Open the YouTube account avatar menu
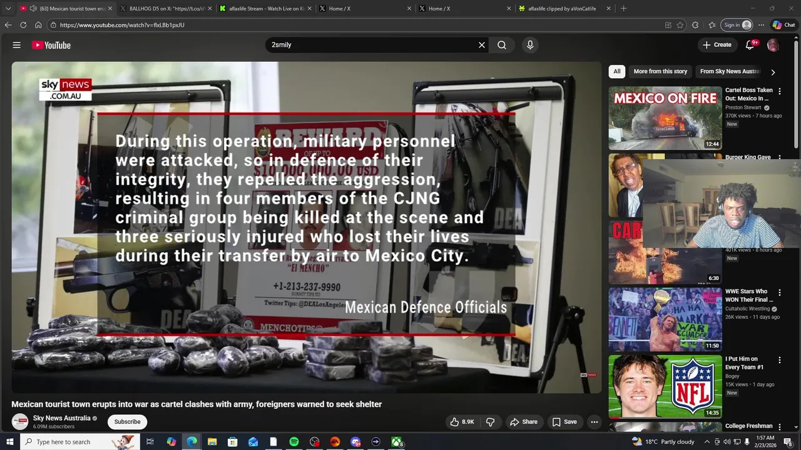This screenshot has width=801, height=450. pos(773,45)
